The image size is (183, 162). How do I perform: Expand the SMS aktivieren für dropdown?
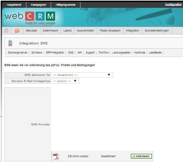point(82,75)
